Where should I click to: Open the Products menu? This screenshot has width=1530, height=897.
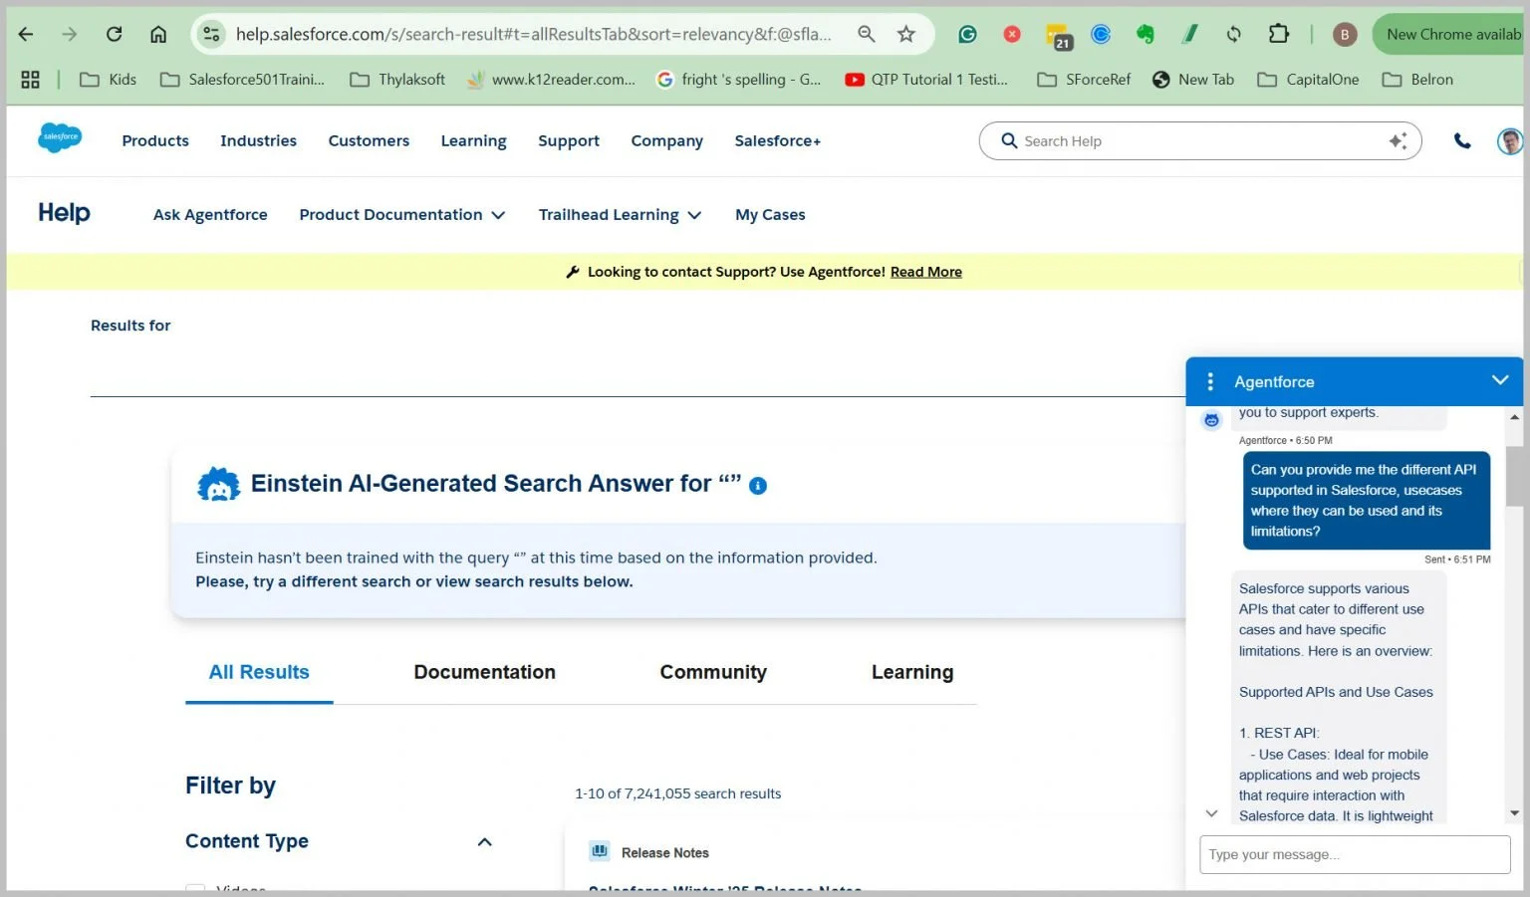[155, 140]
